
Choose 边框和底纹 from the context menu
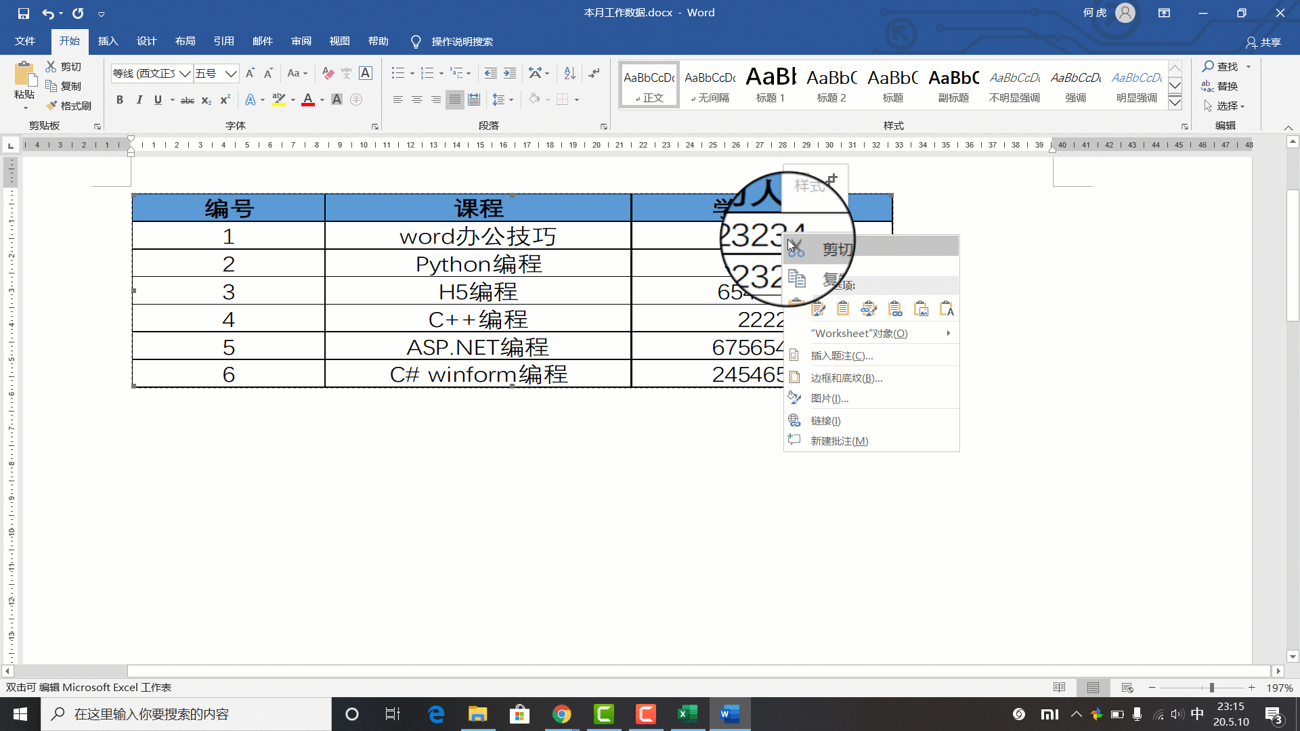846,378
